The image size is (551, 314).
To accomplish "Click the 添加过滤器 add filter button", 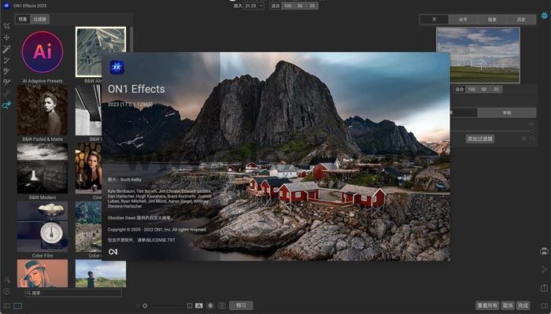I will coord(480,139).
